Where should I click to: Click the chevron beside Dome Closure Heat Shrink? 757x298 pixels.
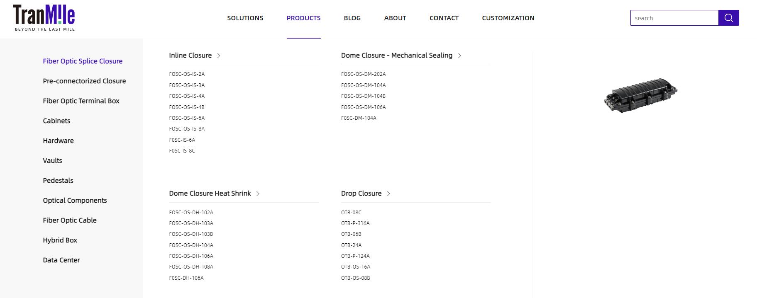(x=258, y=194)
